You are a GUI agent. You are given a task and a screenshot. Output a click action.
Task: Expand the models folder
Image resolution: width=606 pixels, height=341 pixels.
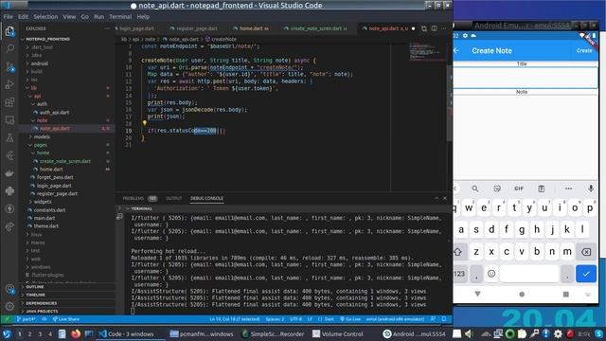point(67,136)
